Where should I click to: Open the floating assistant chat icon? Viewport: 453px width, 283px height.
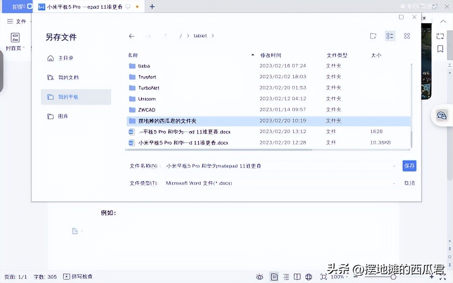tap(442, 116)
